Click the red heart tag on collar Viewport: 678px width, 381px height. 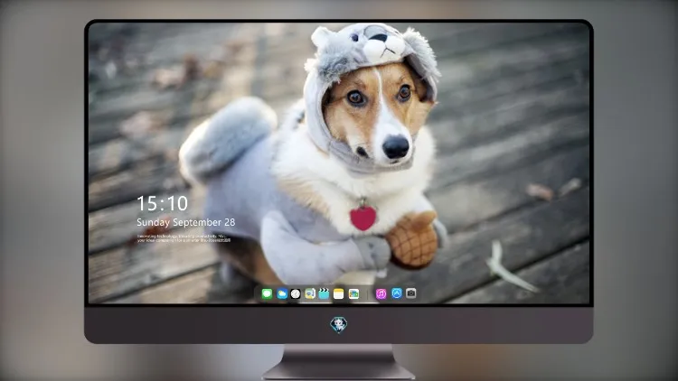coord(363,218)
